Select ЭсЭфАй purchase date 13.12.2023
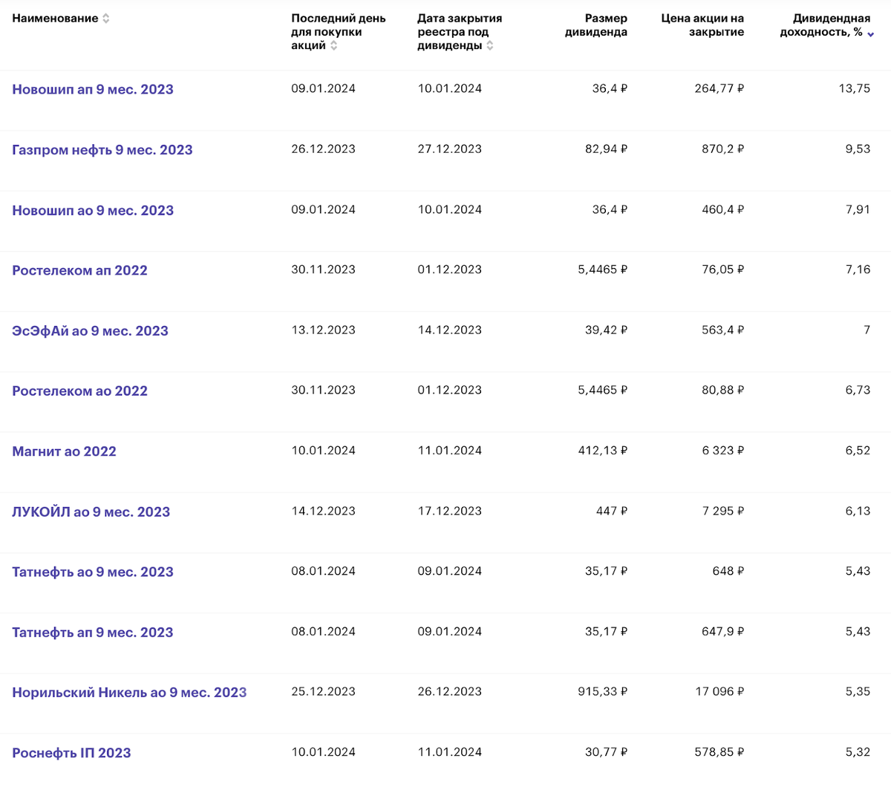Viewport: 891px width, 790px height. click(323, 330)
